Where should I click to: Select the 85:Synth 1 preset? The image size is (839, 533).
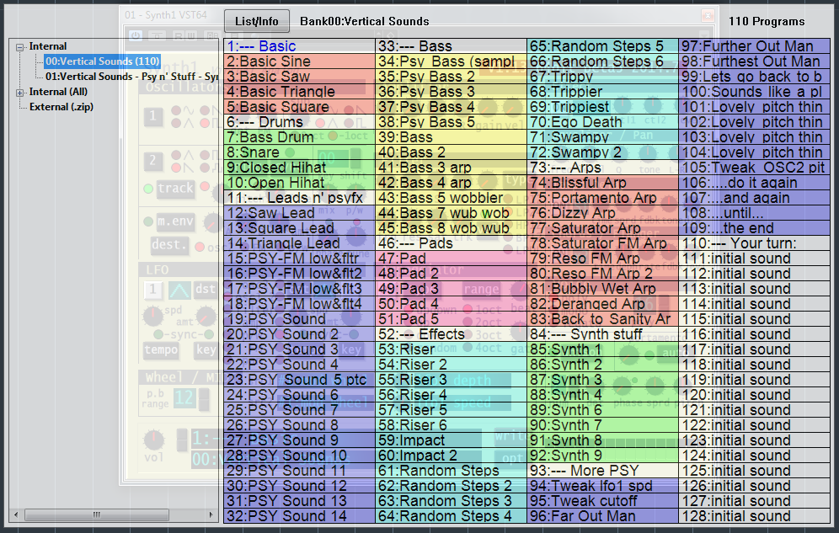pos(565,349)
